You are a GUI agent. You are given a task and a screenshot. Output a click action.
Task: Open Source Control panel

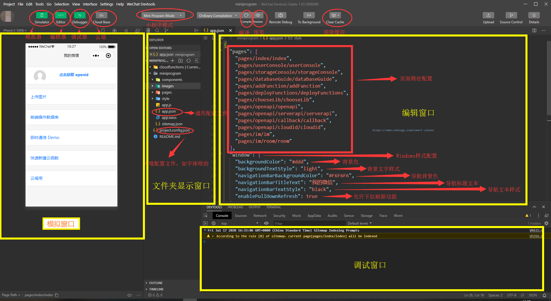511,16
